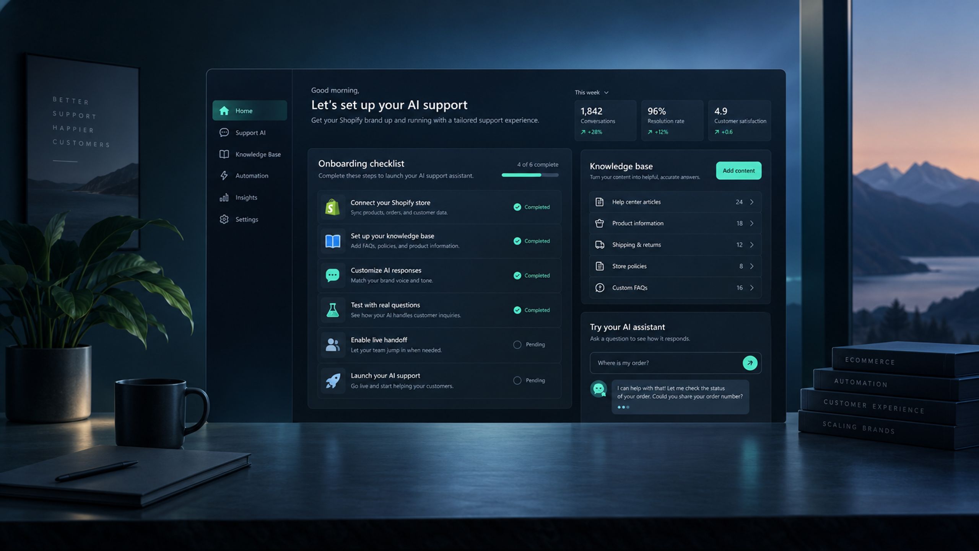The width and height of the screenshot is (979, 551).
Task: Click the Add content button
Action: pyautogui.click(x=738, y=171)
